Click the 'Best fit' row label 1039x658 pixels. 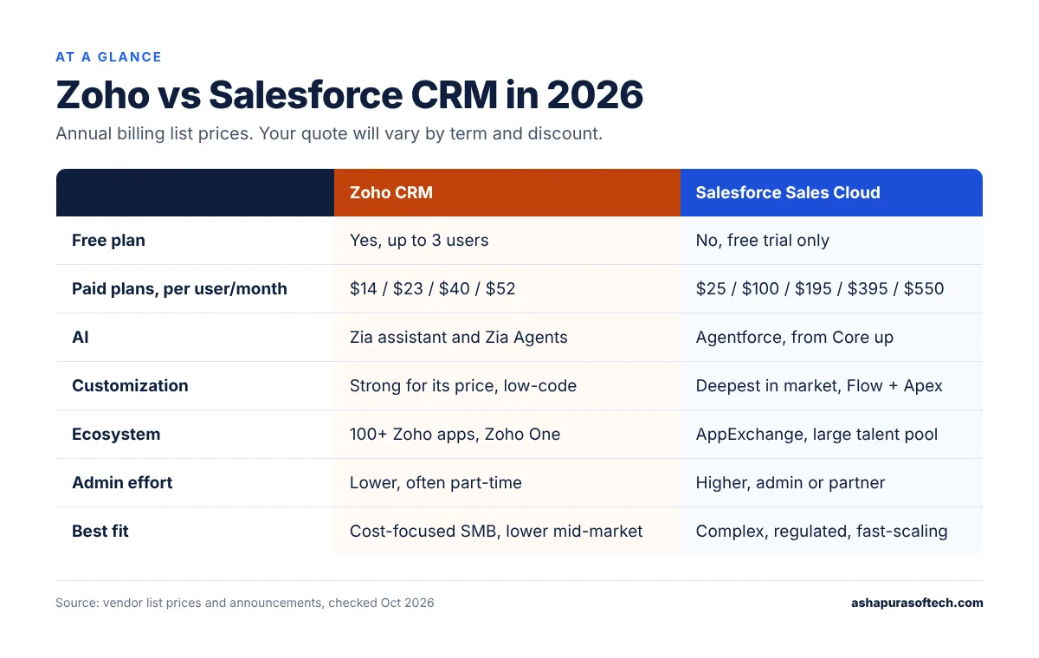(x=100, y=532)
